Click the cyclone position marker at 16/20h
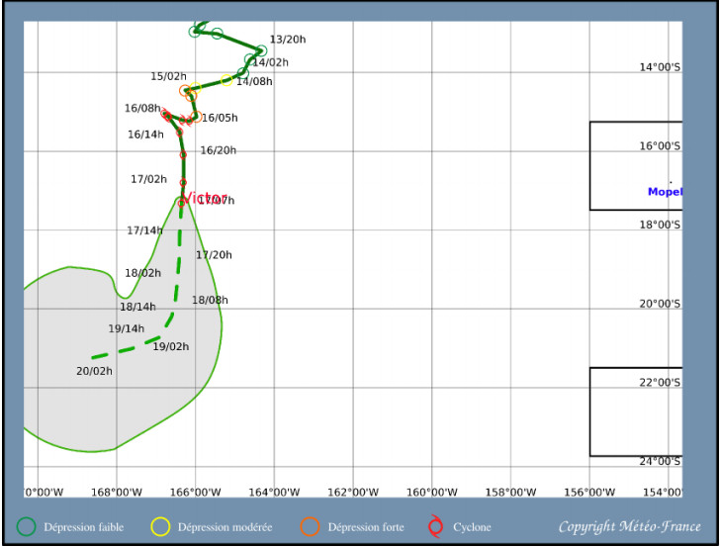Screen dimensions: 721x547 pos(183,154)
